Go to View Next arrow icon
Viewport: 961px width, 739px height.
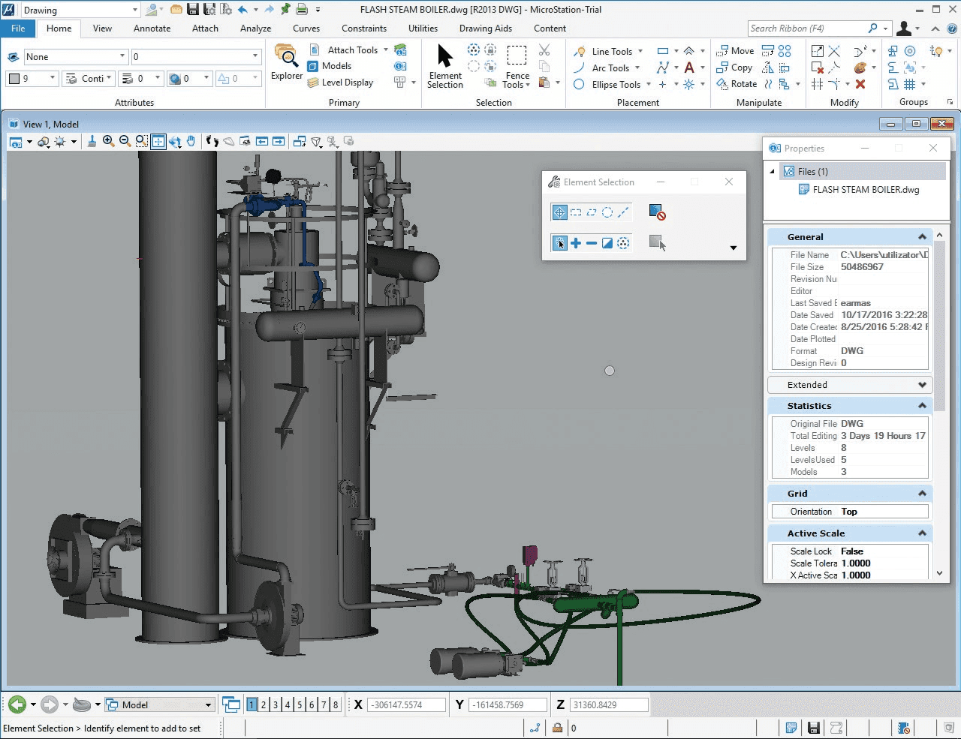tap(279, 141)
